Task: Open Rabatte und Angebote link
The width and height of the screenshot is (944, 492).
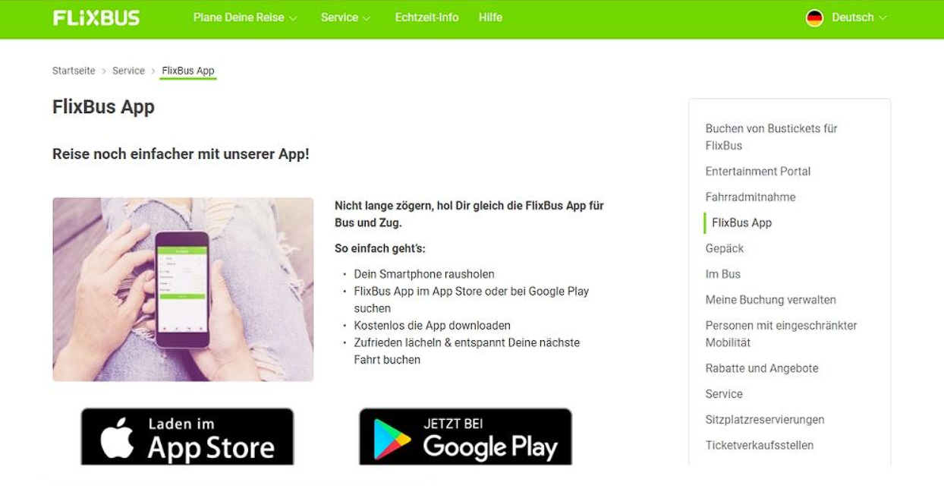Action: coord(762,368)
